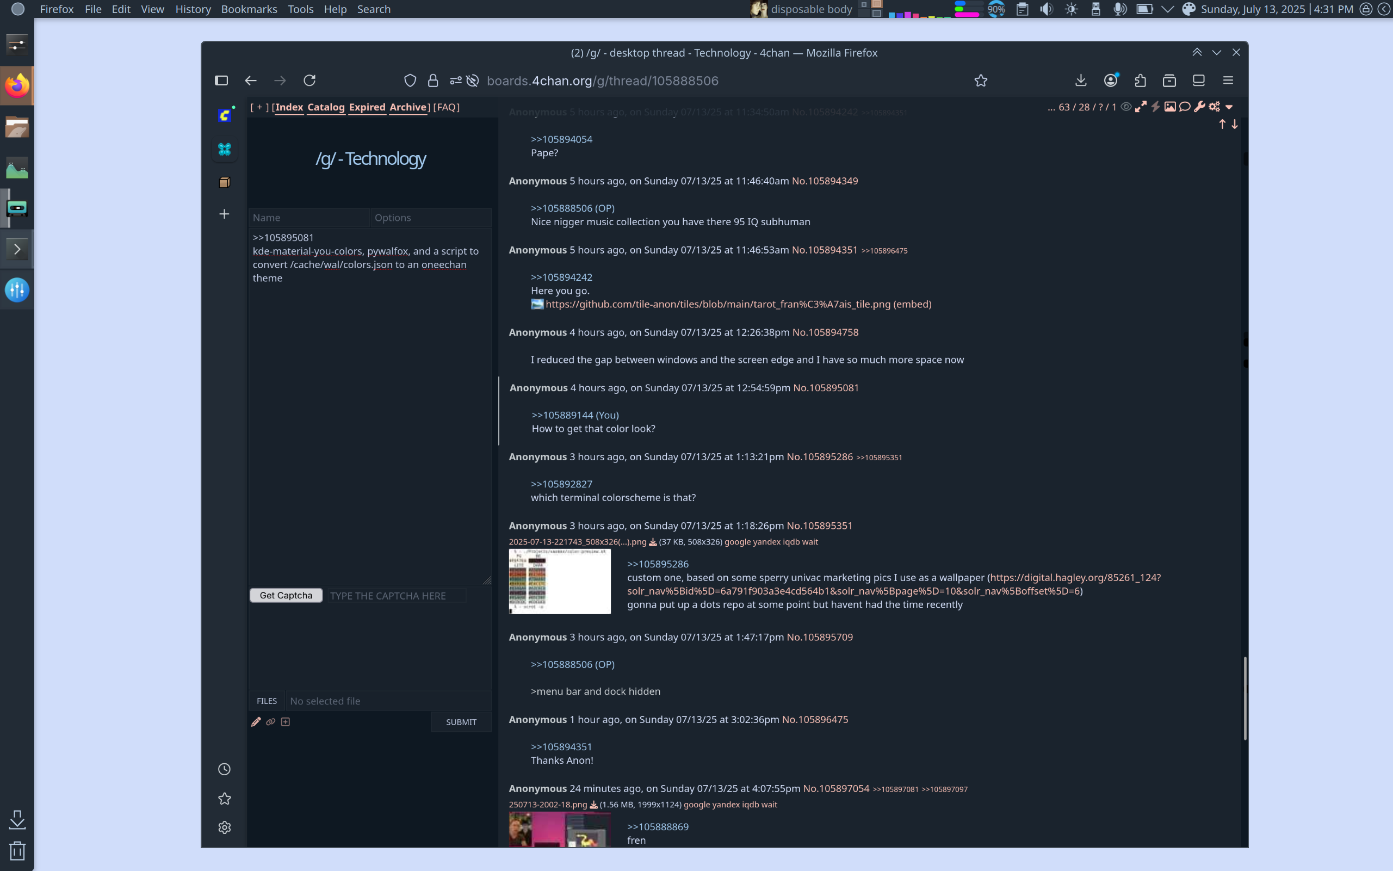
Task: Click the FILES button
Action: click(x=267, y=701)
